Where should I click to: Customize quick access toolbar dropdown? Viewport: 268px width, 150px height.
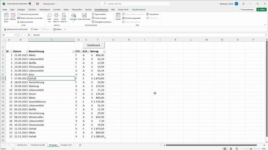[65, 29]
